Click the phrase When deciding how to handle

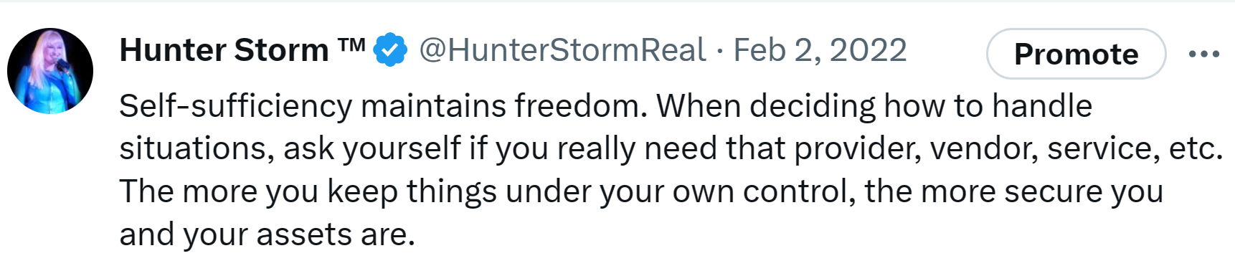point(874,106)
